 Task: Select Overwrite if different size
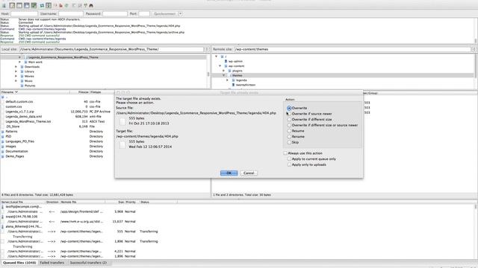tap(289, 119)
